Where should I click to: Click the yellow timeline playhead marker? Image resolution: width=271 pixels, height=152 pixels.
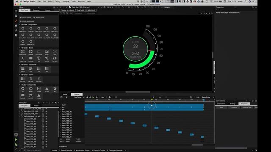click(x=152, y=100)
